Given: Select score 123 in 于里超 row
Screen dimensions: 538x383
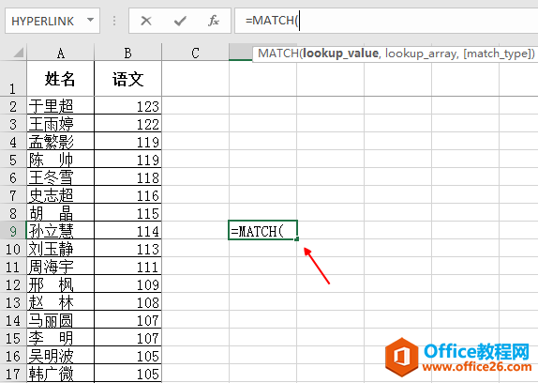Looking at the screenshot, I should coord(127,105).
